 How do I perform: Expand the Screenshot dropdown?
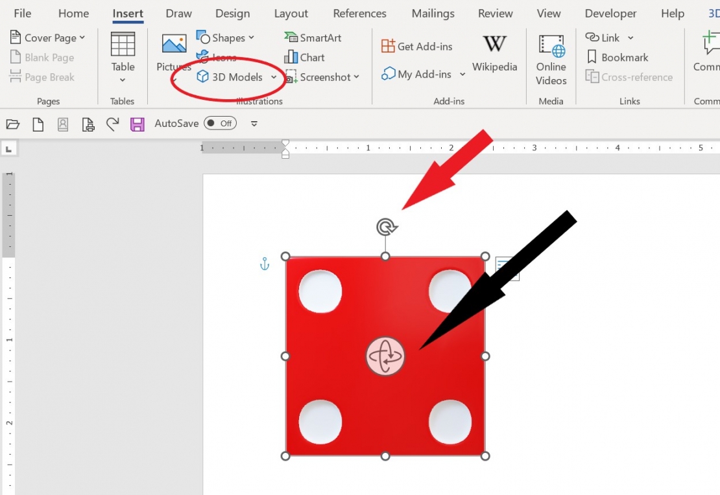[x=355, y=77]
